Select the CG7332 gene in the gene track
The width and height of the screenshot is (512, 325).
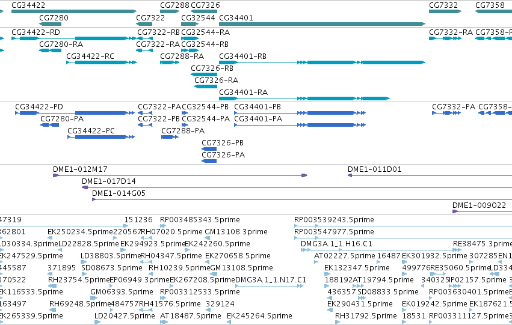coord(445,11)
